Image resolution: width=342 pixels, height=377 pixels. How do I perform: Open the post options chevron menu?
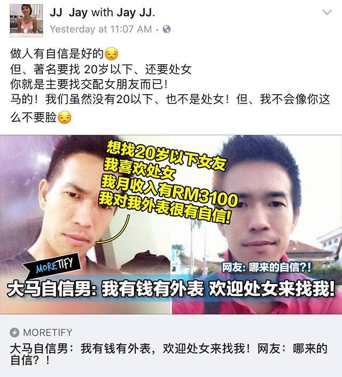click(327, 12)
